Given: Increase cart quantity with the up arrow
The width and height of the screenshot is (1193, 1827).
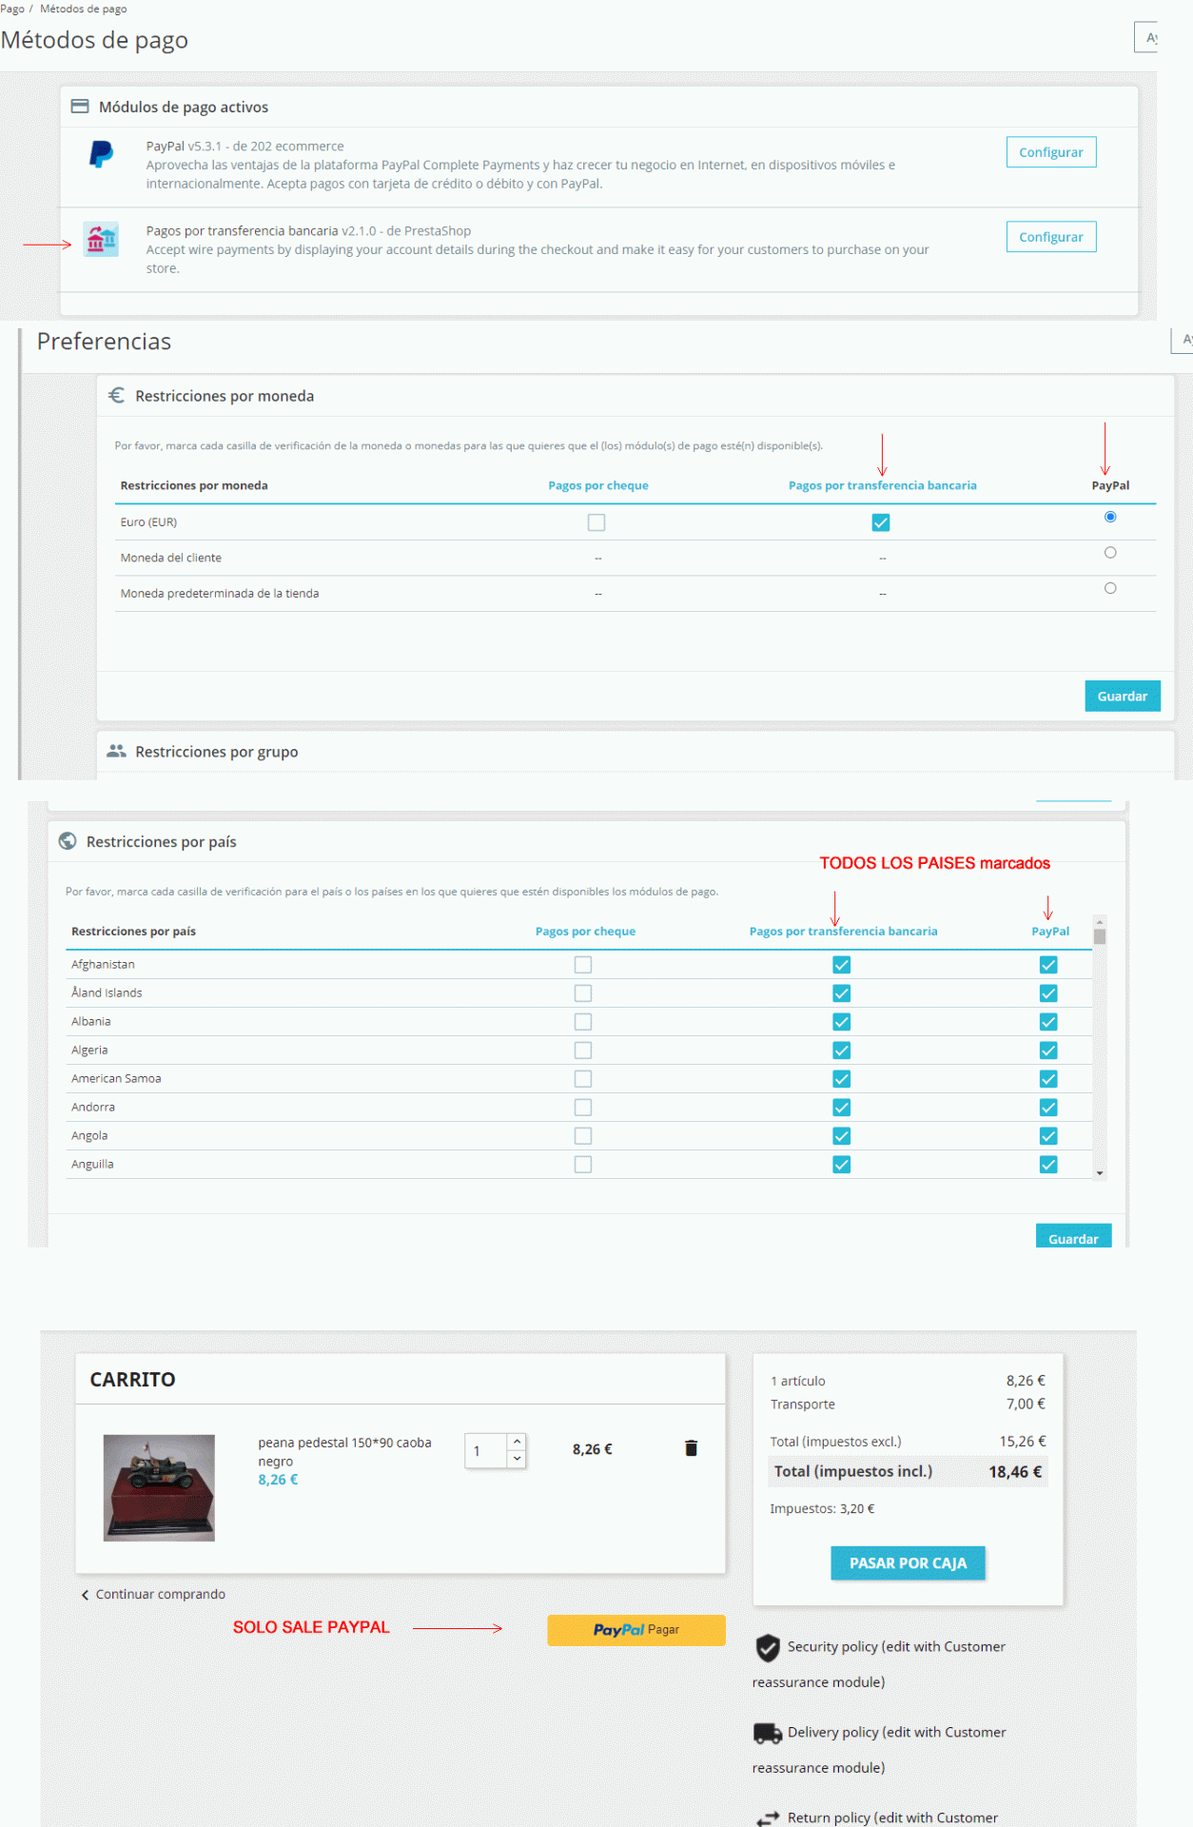Looking at the screenshot, I should click(518, 1443).
